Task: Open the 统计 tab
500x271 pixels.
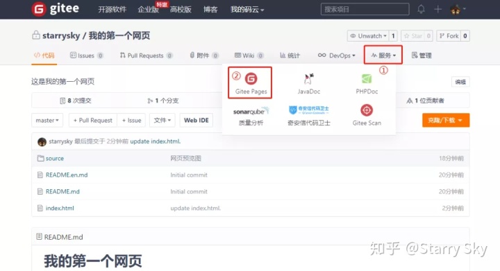Action: pos(290,55)
